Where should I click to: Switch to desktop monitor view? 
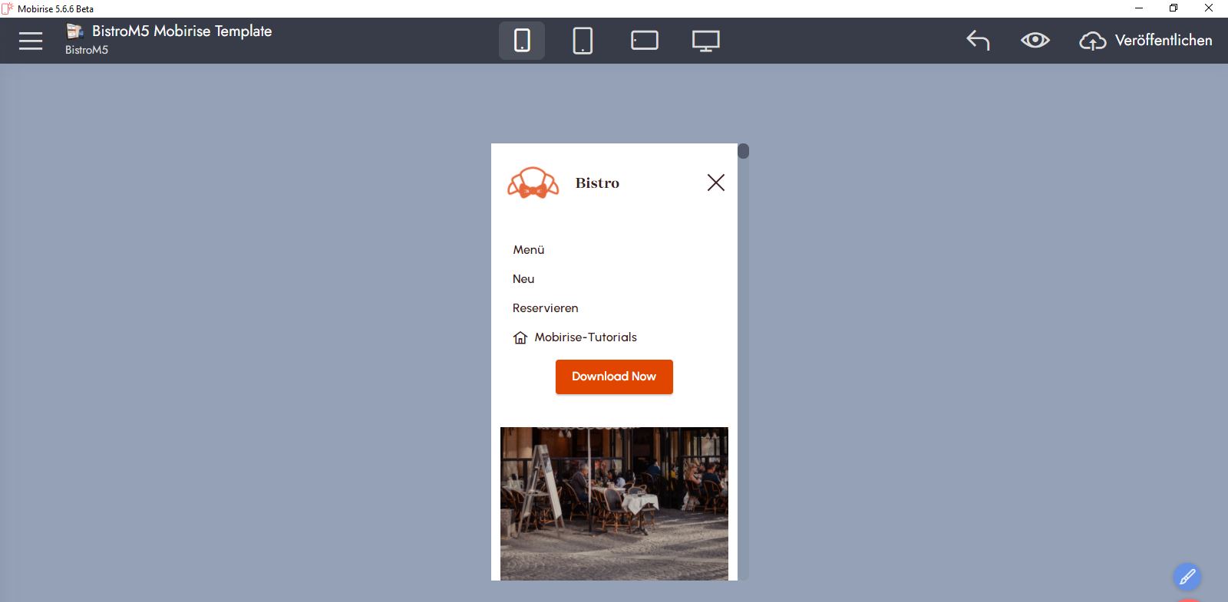705,41
